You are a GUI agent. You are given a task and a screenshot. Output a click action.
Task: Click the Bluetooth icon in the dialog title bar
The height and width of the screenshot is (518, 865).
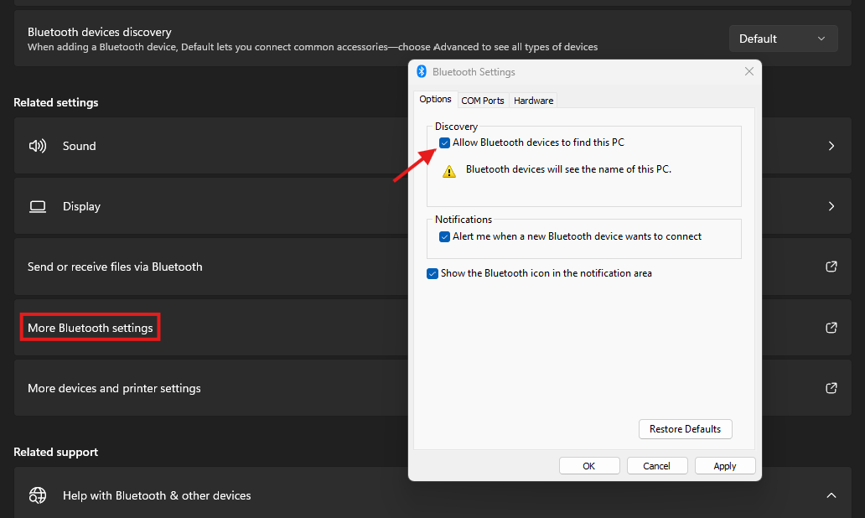422,72
